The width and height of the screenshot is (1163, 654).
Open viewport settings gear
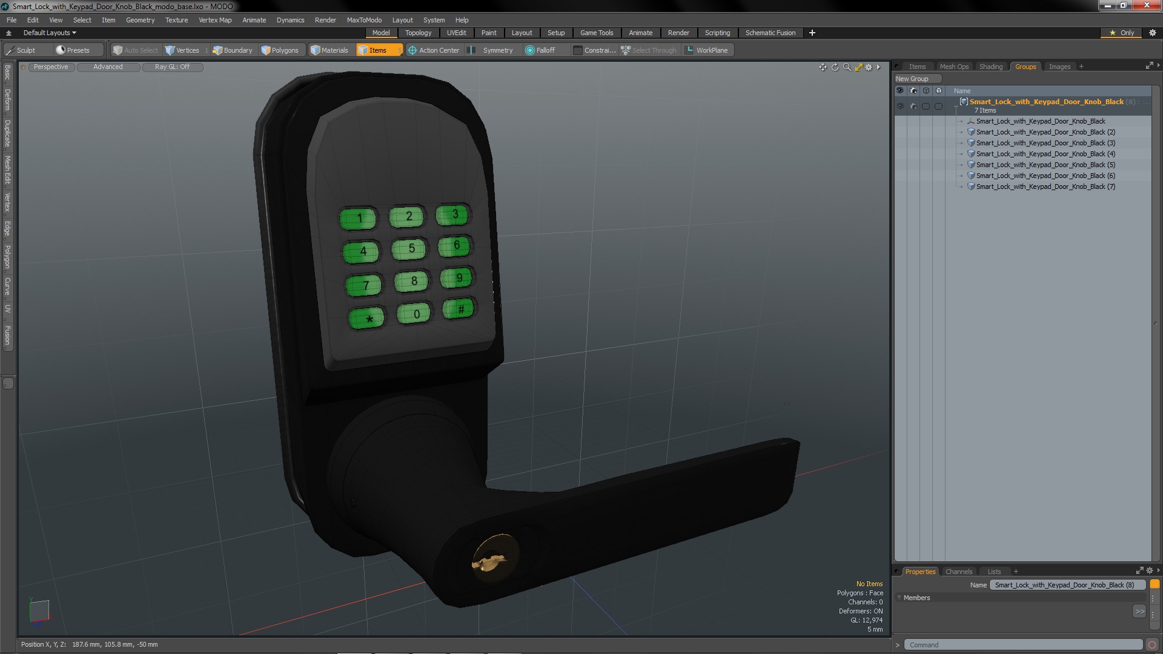click(x=869, y=67)
